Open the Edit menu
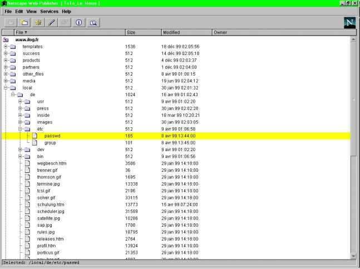The width and height of the screenshot is (360, 269). (19, 12)
